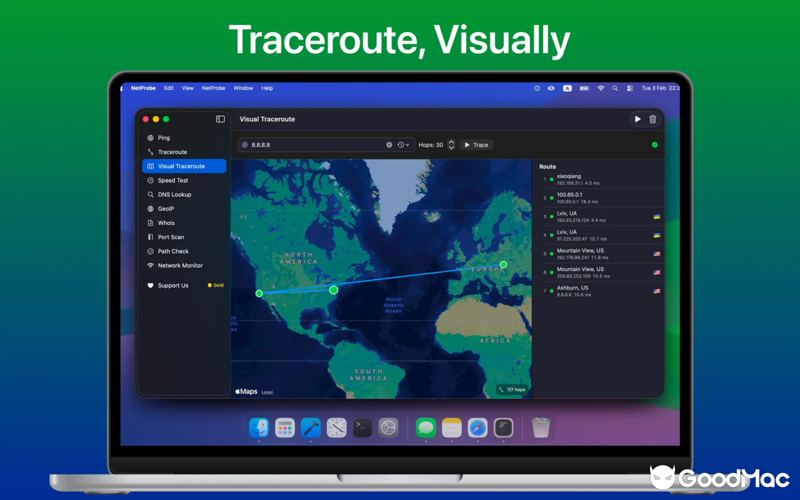
Task: Open the second NetProbe menu
Action: pyautogui.click(x=213, y=88)
